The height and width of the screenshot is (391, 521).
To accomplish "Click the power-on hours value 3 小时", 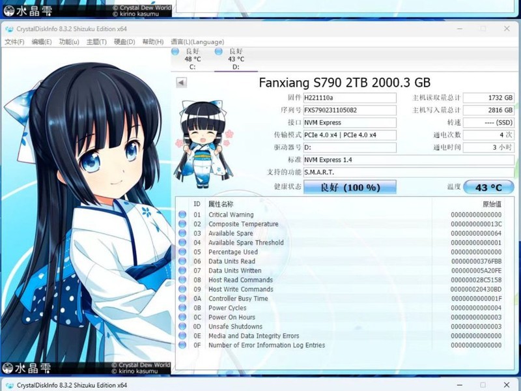I will click(x=488, y=147).
